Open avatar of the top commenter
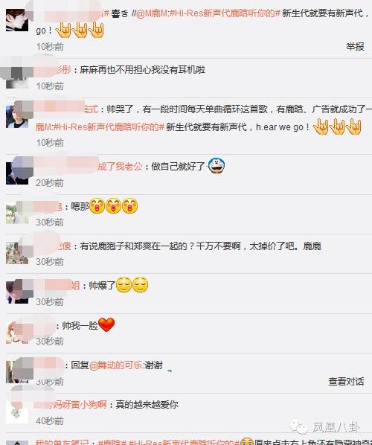 click(x=17, y=20)
